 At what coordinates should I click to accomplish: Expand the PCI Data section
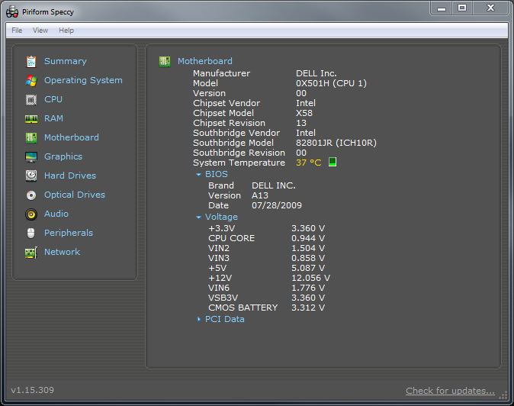tap(199, 320)
